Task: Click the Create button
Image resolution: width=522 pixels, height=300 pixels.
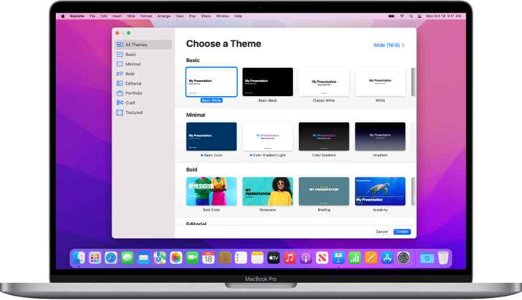Action: click(402, 232)
